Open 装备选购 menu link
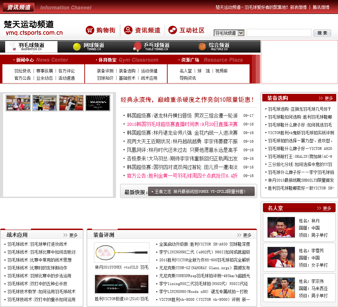 click(x=127, y=71)
